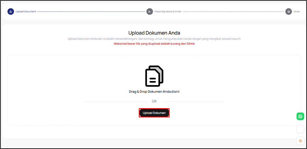The image size is (307, 149).
Task: Click dashed progress line after Upload Document
Action: 91,12
